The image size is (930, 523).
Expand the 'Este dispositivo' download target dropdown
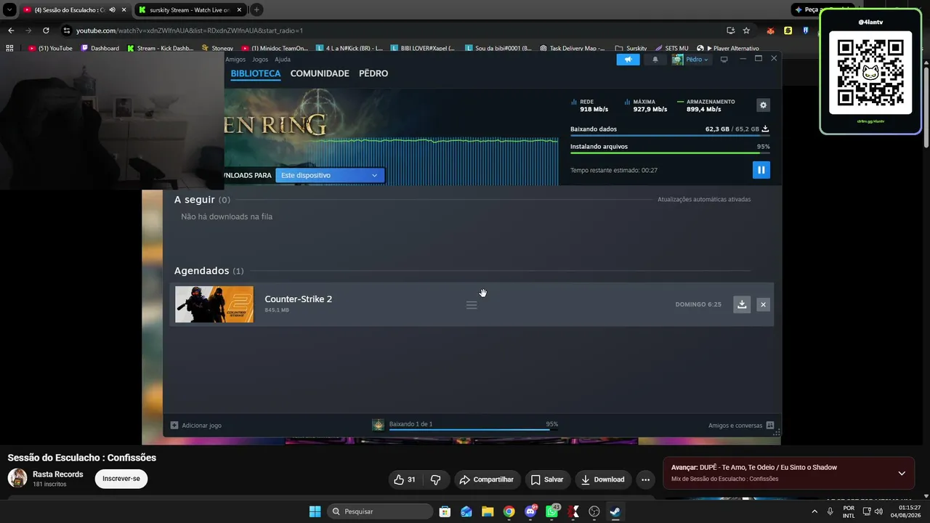click(x=330, y=175)
